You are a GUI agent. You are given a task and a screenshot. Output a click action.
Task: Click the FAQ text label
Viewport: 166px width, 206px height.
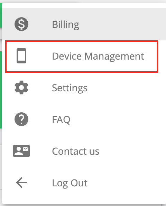(x=61, y=120)
